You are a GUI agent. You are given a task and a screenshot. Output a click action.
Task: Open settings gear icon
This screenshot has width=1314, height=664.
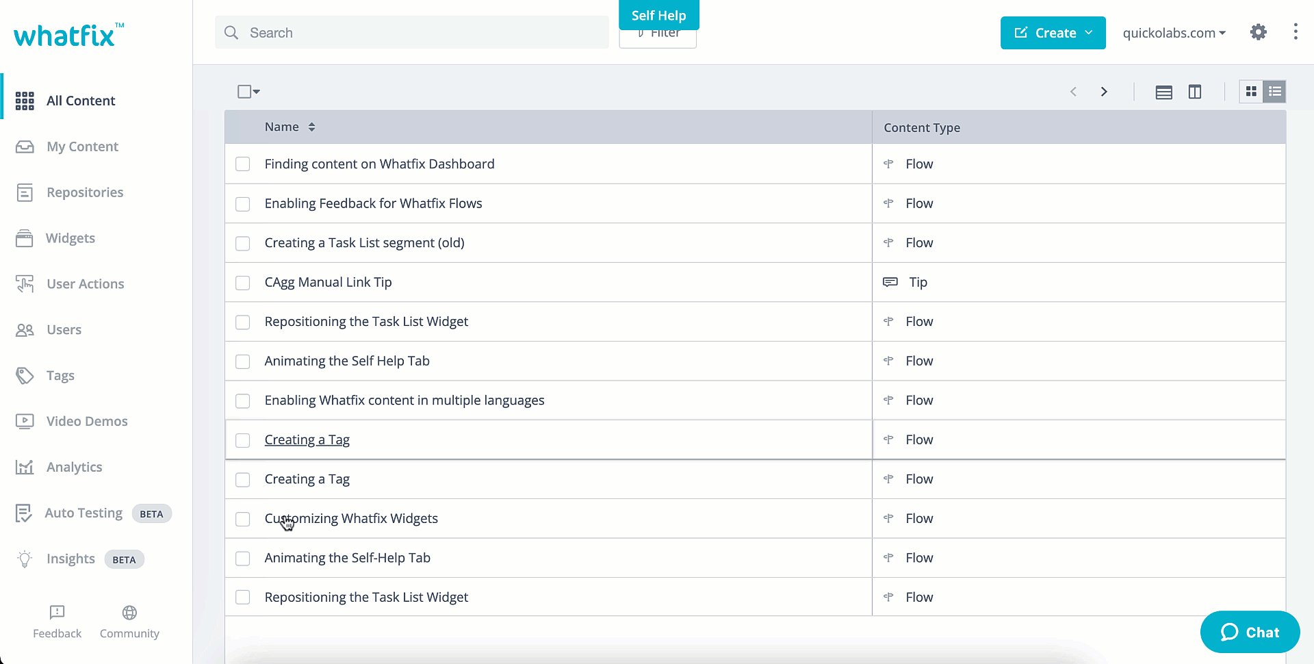[x=1258, y=32]
